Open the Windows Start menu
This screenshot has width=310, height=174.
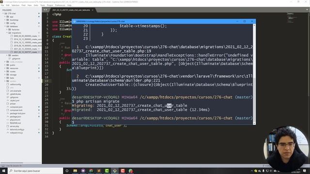click(x=4, y=171)
